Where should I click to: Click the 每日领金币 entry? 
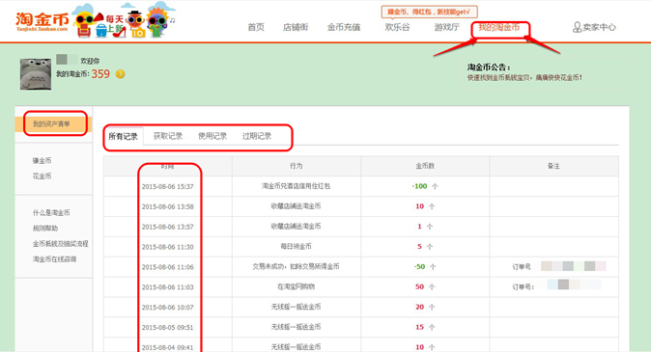(296, 246)
